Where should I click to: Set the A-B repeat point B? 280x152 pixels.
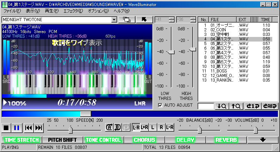click(x=117, y=128)
